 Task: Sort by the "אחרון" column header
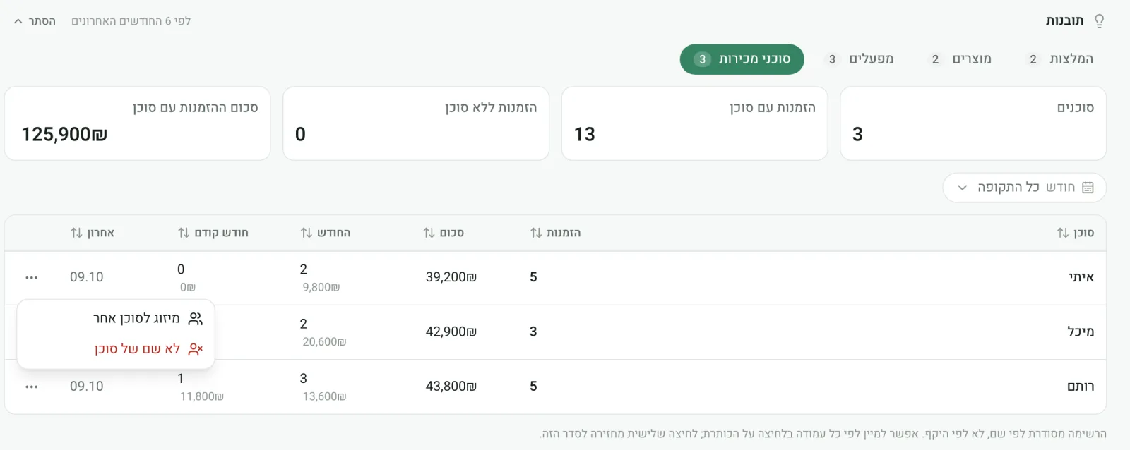93,233
